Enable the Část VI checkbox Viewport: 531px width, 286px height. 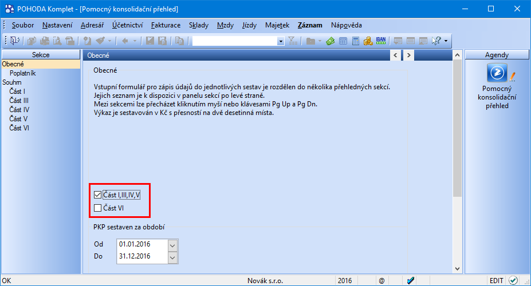click(97, 208)
